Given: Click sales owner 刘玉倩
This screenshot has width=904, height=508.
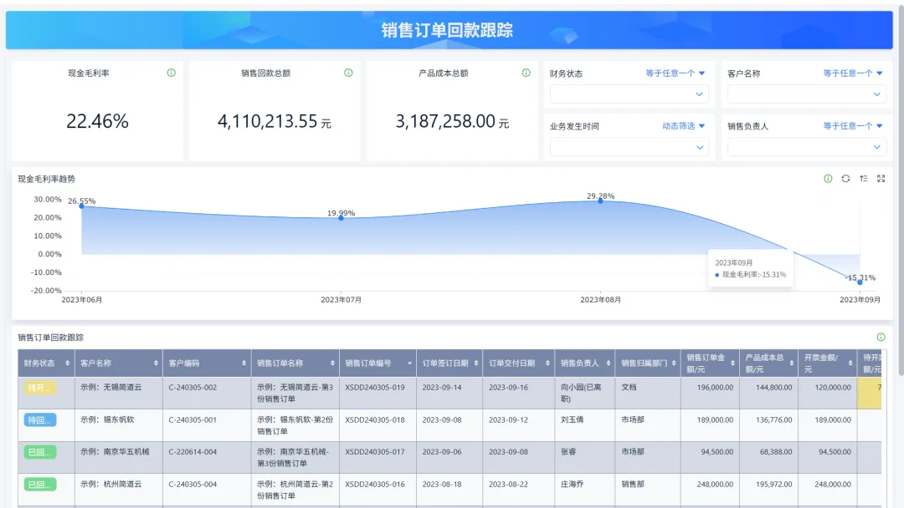Looking at the screenshot, I should tap(572, 420).
